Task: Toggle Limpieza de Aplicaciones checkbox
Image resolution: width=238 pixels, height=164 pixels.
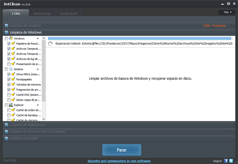Action: point(6,125)
